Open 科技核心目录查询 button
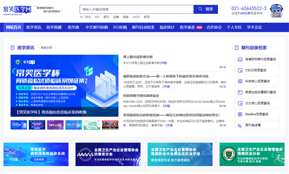This screenshot has width=289, height=174. [x=257, y=81]
